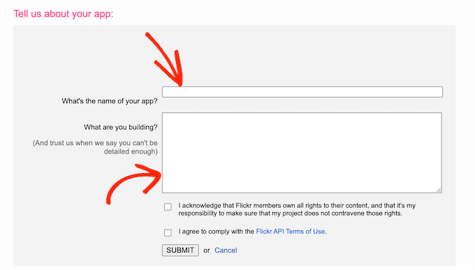Open the Flickr API Terms of Use link
This screenshot has width=475, height=270.
pyautogui.click(x=290, y=232)
